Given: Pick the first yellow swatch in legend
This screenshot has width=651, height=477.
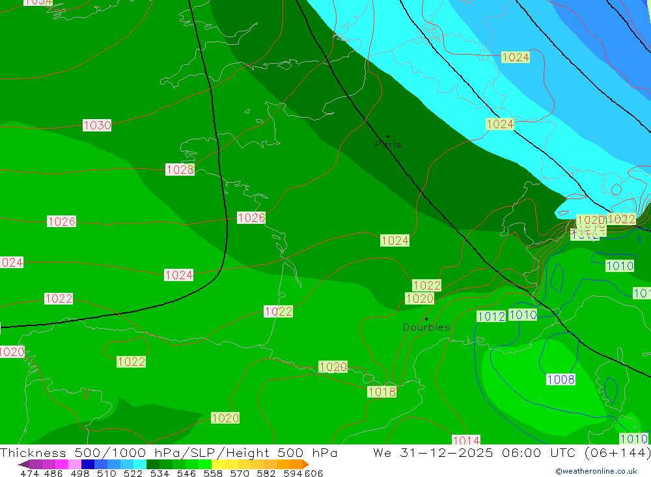Looking at the screenshot, I should point(218,464).
